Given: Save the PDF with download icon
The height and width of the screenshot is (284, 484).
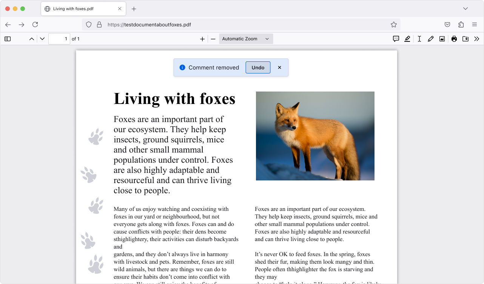Looking at the screenshot, I should coord(466,39).
